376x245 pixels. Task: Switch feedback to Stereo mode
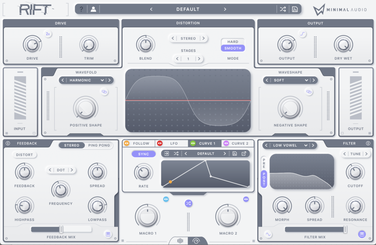[72, 145]
